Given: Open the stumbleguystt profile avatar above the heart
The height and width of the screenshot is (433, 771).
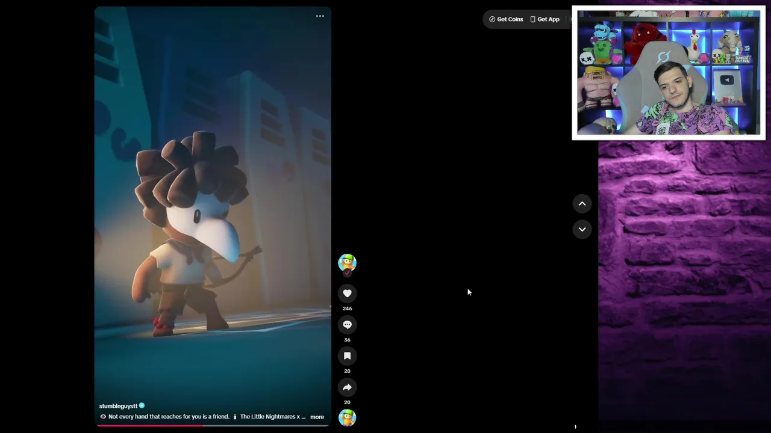Looking at the screenshot, I should point(347,263).
